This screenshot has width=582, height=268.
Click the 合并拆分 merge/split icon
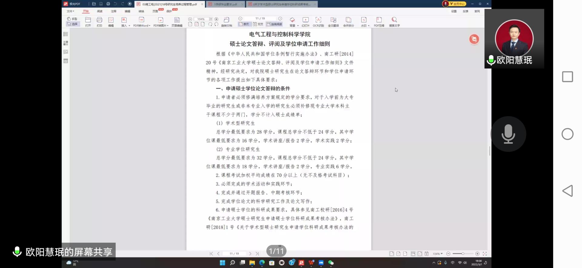tap(348, 20)
